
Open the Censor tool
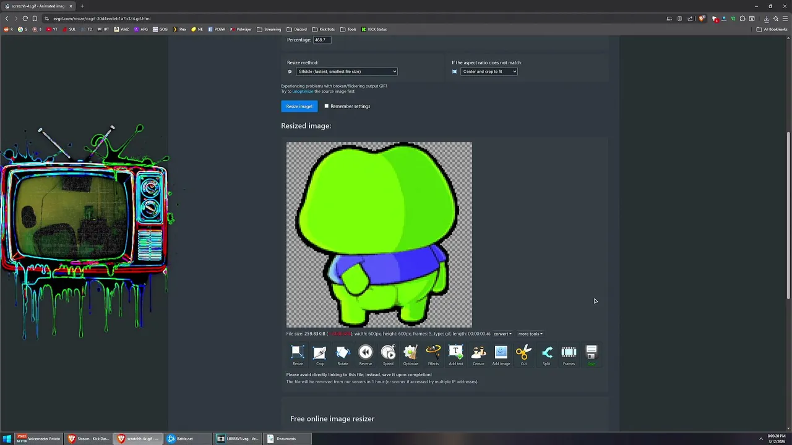[x=478, y=355]
